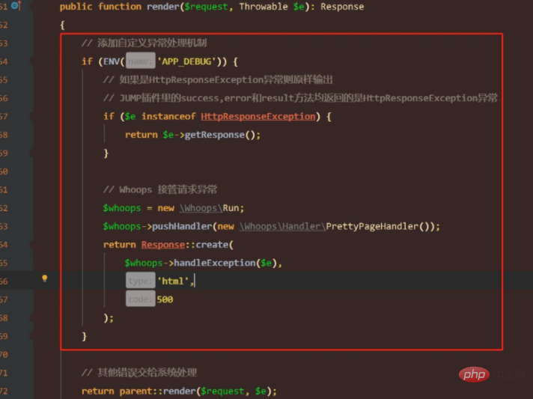Open the yellow lightbulb quick-fix icon
The image size is (533, 399).
pos(44,278)
